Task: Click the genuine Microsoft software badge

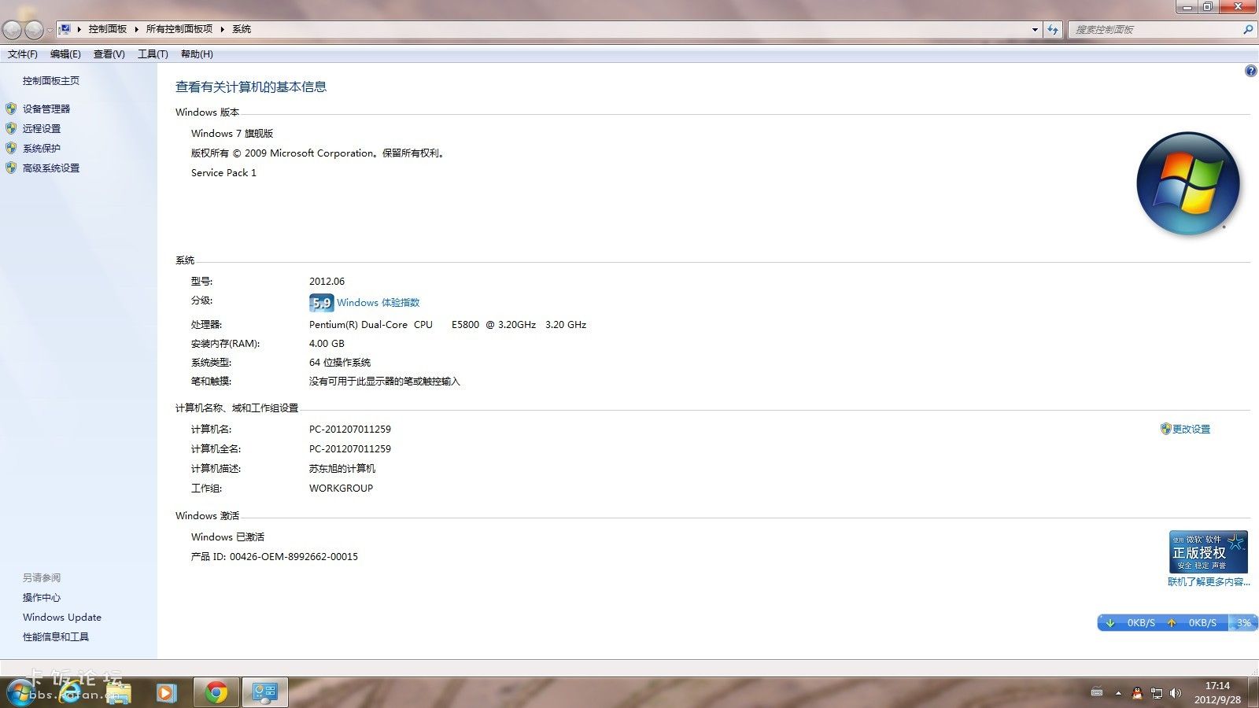Action: click(1209, 551)
